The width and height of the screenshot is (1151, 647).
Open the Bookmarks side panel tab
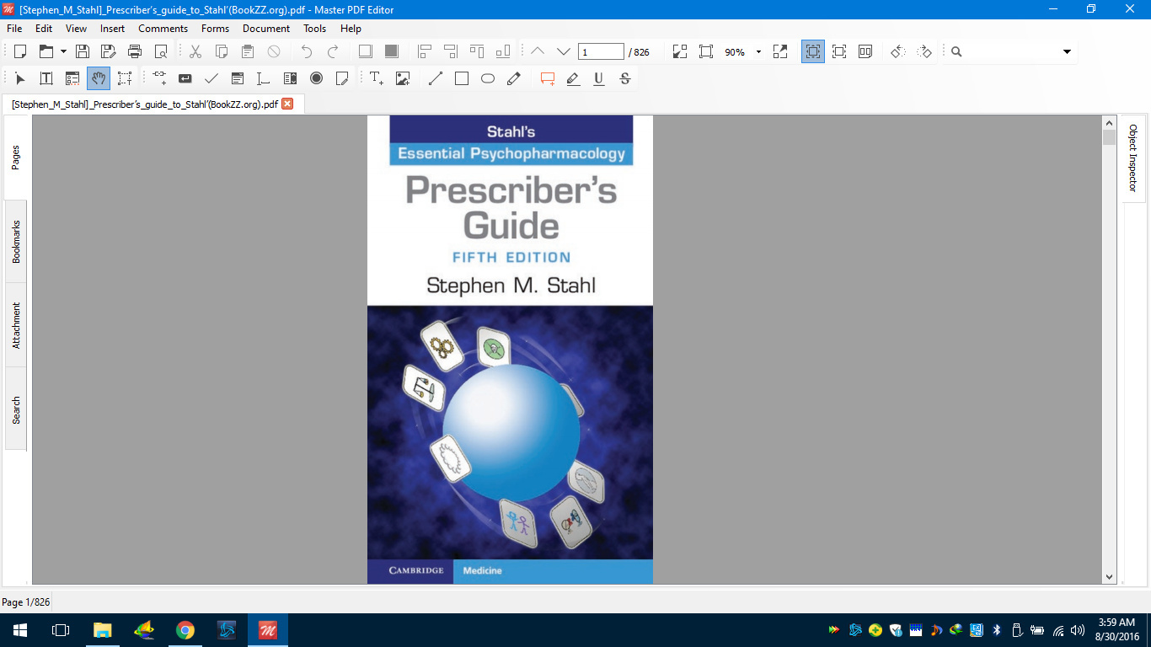16,242
